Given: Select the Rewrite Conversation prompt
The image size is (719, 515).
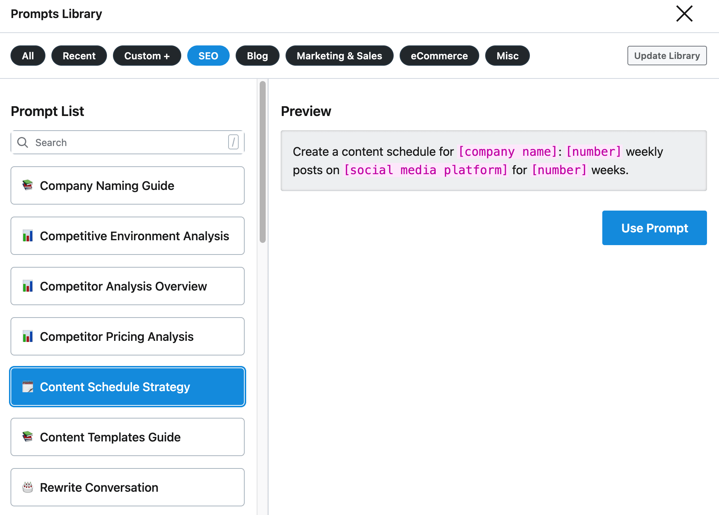Looking at the screenshot, I should 128,487.
